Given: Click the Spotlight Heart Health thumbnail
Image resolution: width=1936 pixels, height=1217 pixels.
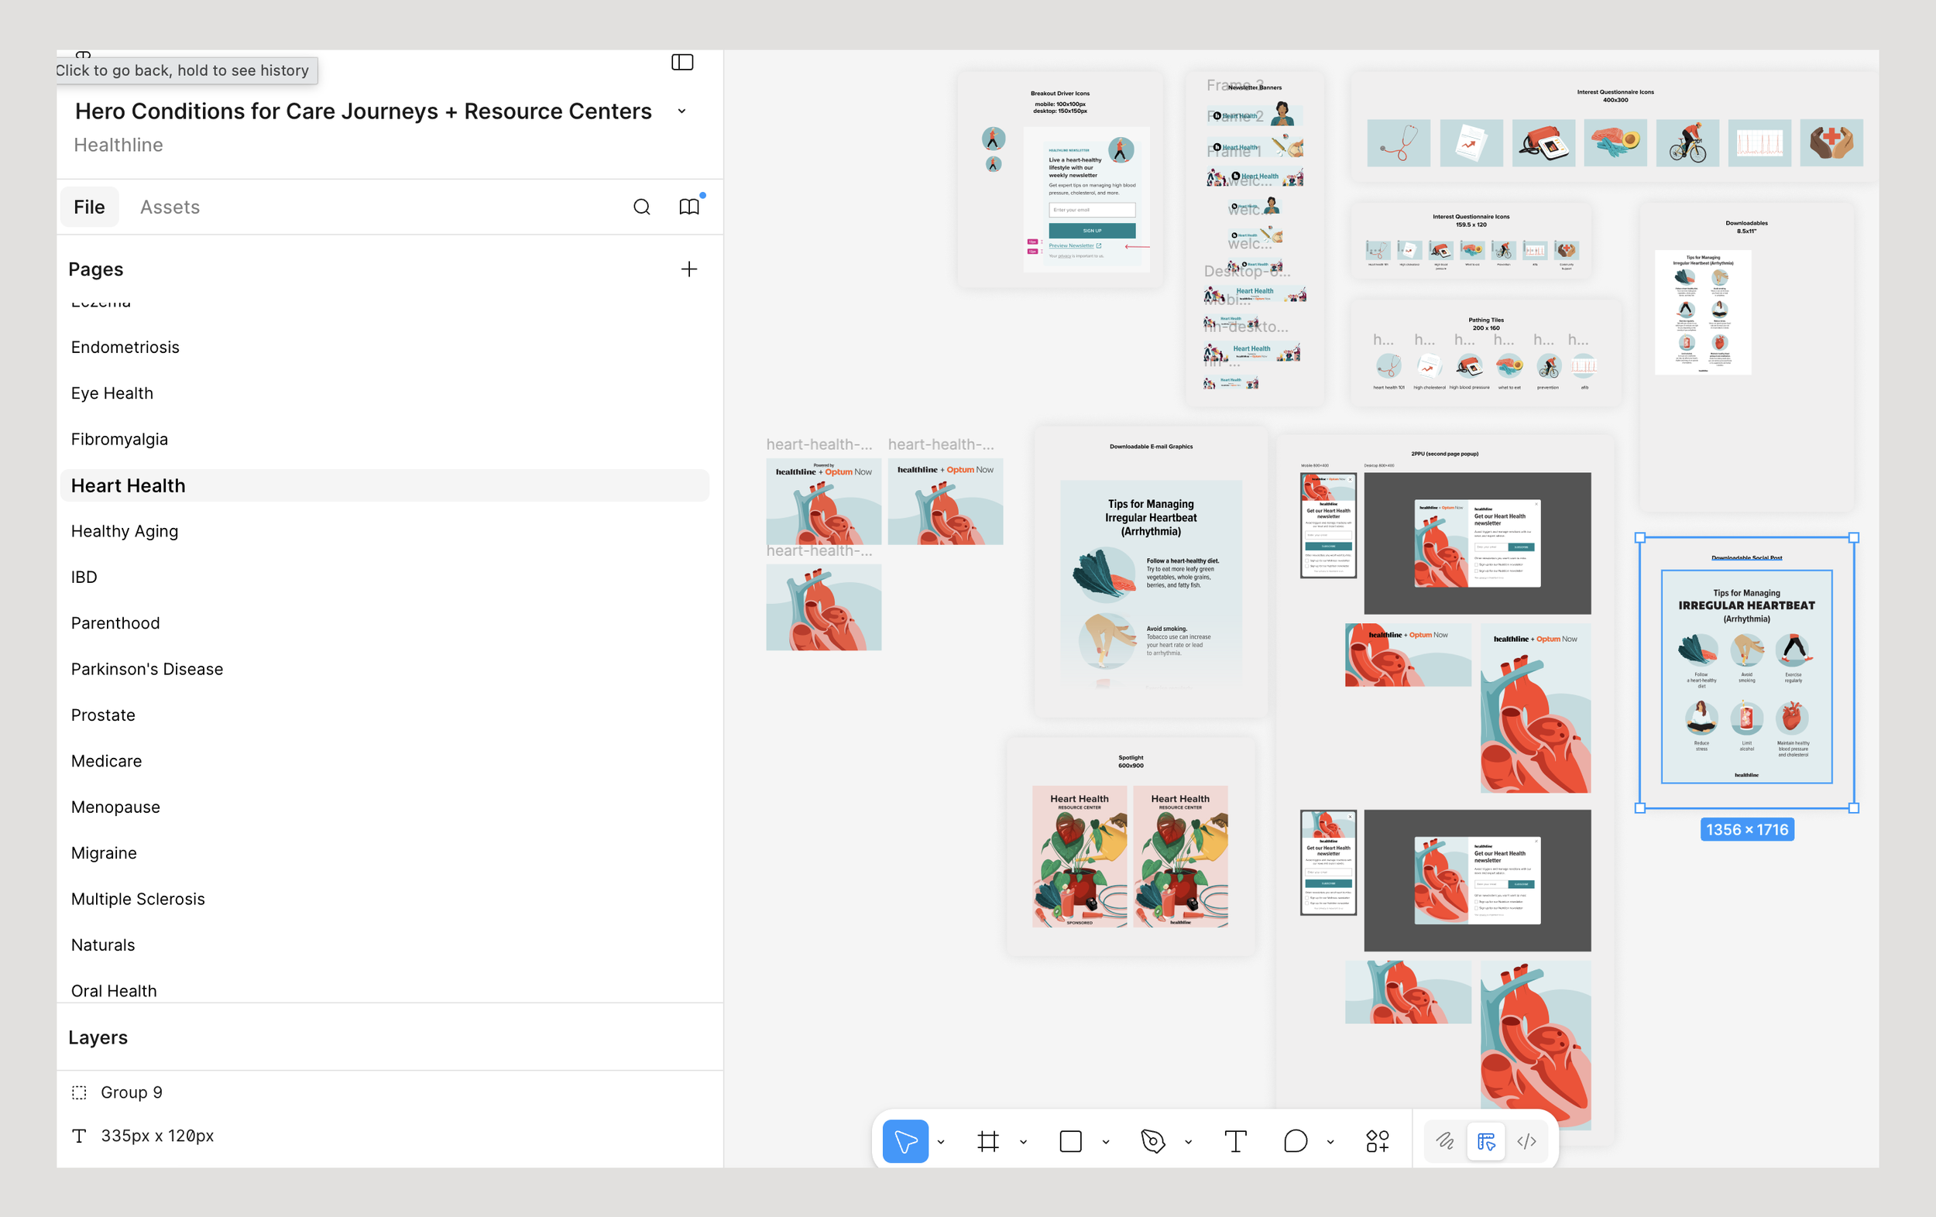Looking at the screenshot, I should tap(1079, 855).
